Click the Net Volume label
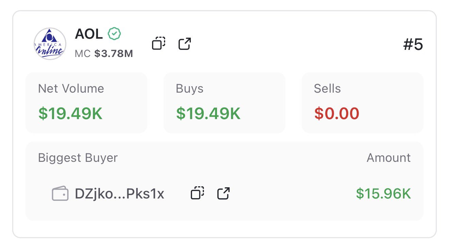 [71, 89]
